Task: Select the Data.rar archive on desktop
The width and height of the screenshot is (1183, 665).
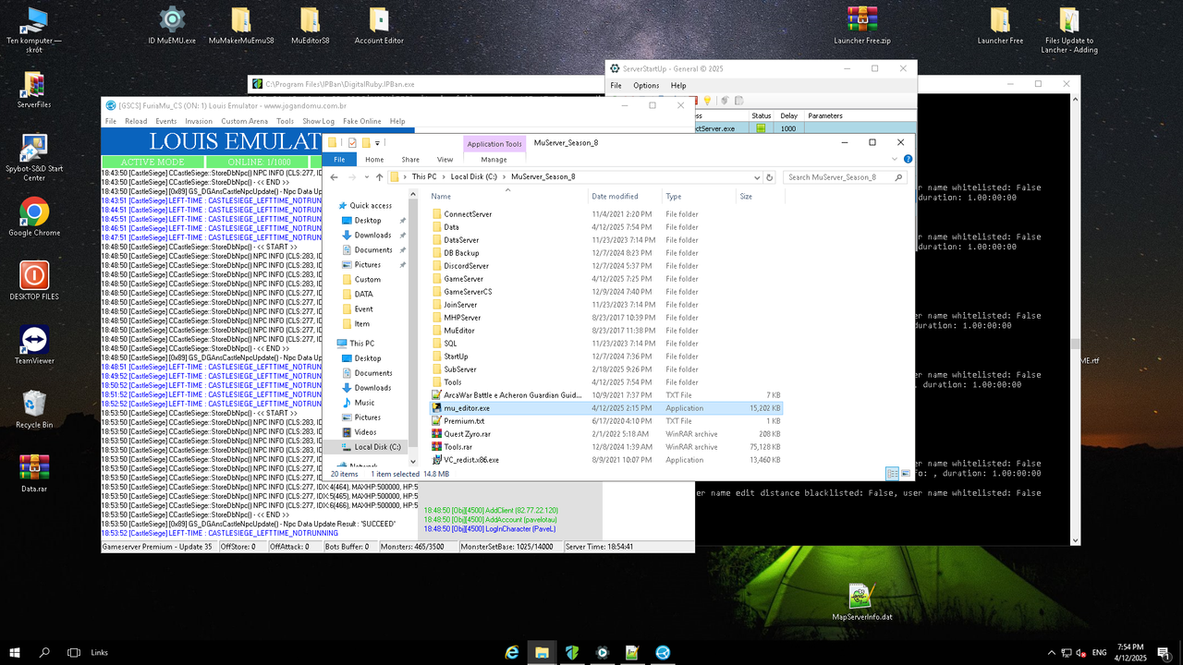Action: coord(34,473)
